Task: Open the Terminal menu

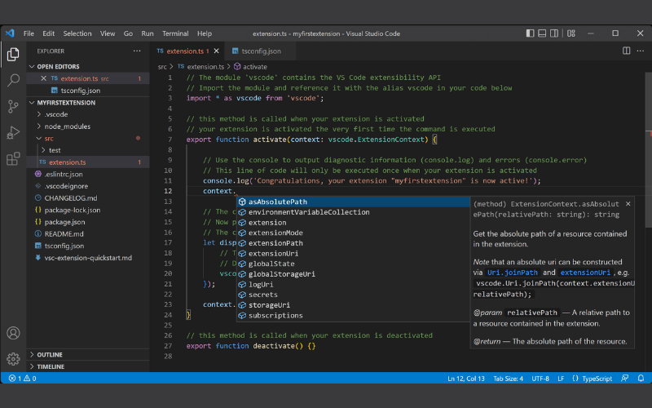Action: [175, 33]
